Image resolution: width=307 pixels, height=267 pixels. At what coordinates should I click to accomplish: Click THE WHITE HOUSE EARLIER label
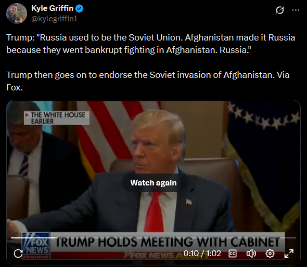click(x=57, y=118)
